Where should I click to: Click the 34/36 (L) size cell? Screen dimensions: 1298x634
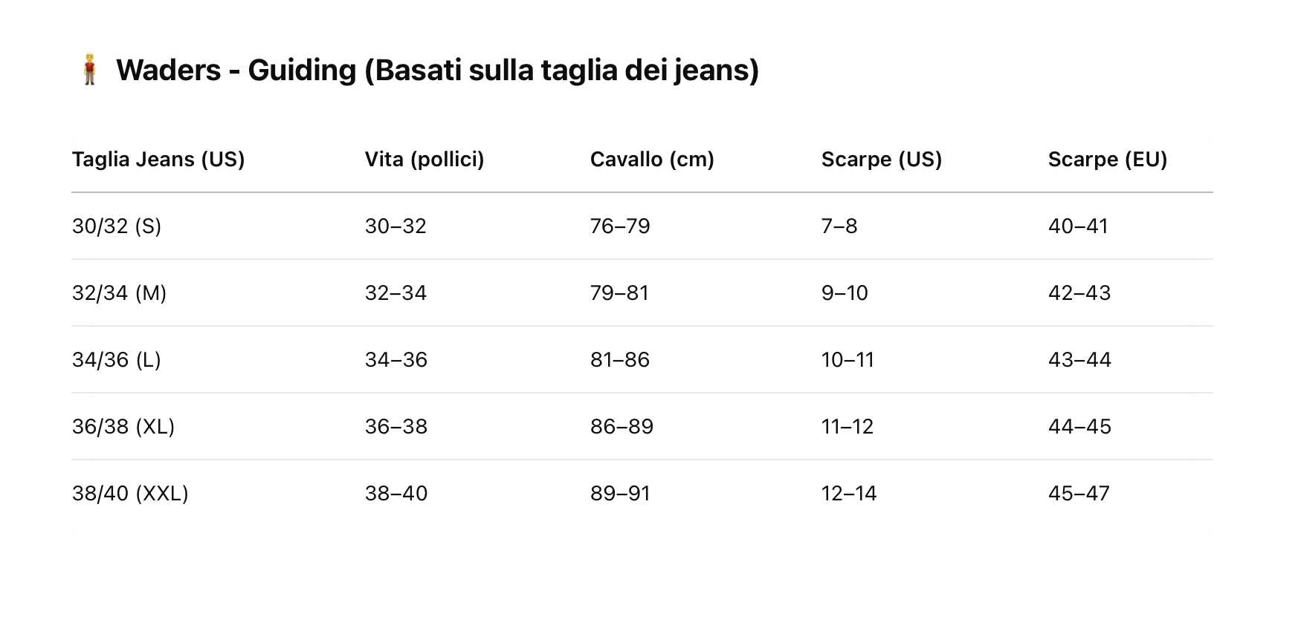[117, 360]
